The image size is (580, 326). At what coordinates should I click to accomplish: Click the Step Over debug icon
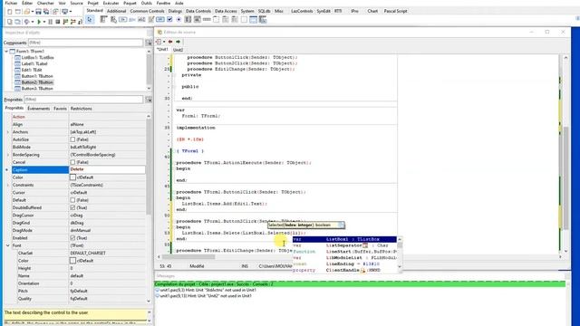[72, 22]
